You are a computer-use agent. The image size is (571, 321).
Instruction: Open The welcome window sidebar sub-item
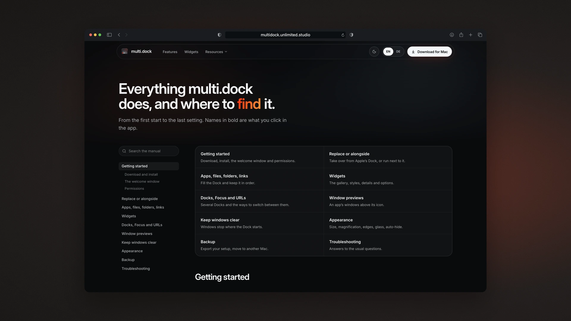tap(142, 182)
